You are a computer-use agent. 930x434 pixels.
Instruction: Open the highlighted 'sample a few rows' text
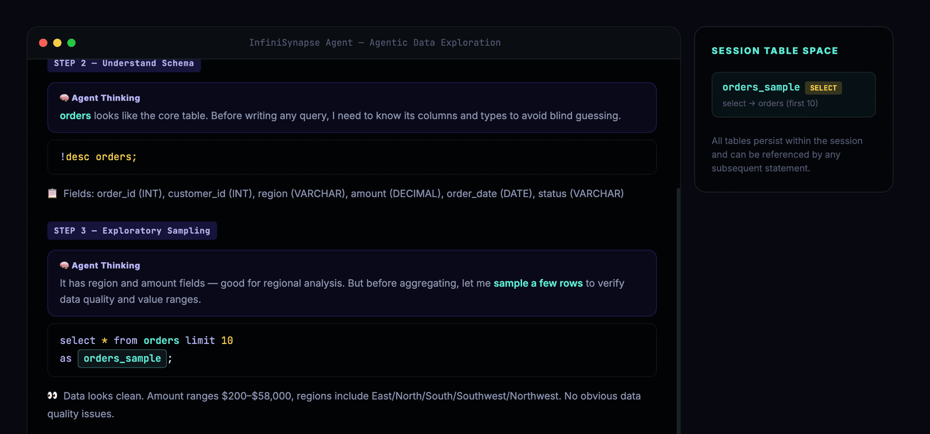pyautogui.click(x=538, y=284)
